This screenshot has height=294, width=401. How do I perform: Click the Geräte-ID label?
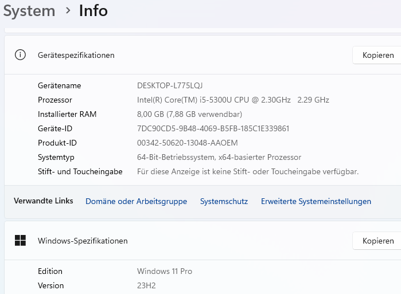(x=55, y=128)
